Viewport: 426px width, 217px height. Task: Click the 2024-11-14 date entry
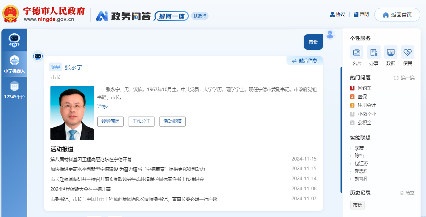(x=304, y=178)
